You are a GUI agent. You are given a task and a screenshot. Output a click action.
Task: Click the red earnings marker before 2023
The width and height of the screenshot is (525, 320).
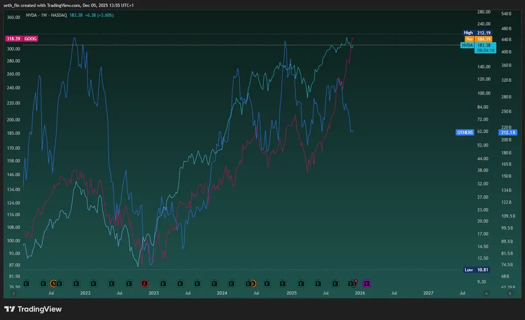click(145, 284)
